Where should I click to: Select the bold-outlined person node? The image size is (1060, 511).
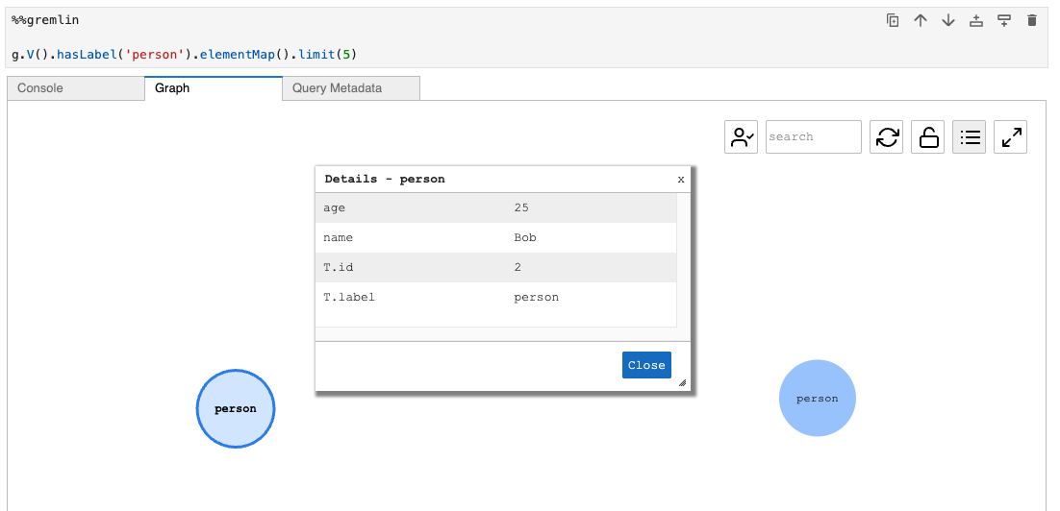coord(236,409)
